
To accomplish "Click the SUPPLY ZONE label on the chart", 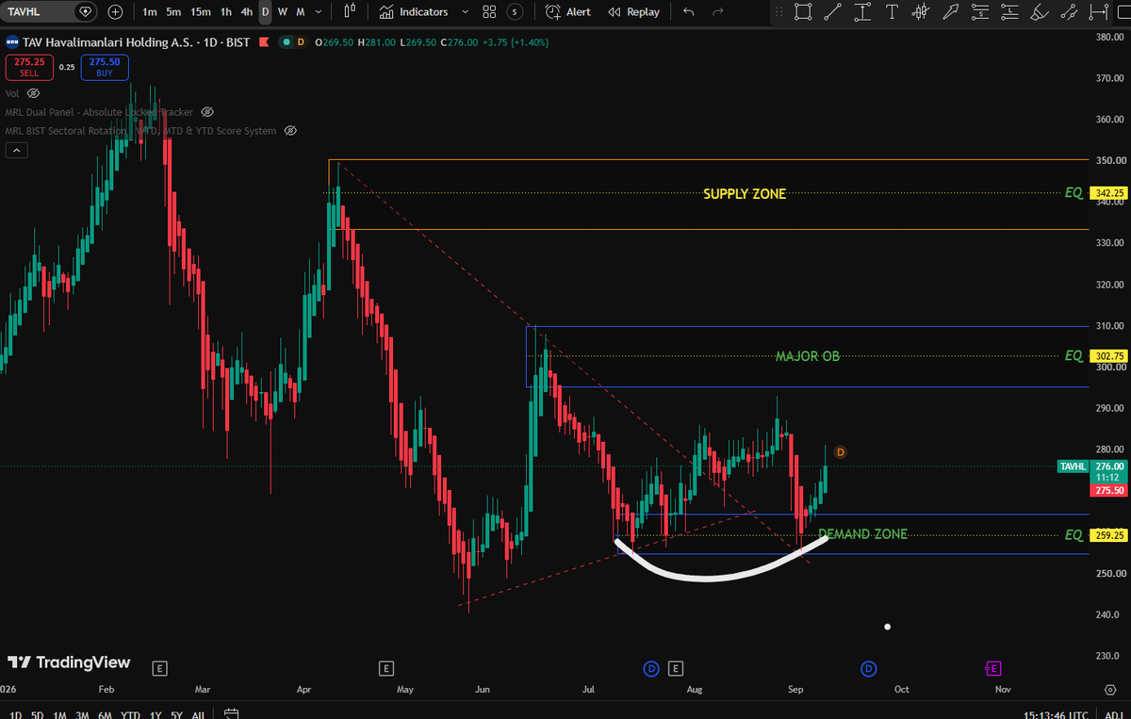I will tap(745, 194).
